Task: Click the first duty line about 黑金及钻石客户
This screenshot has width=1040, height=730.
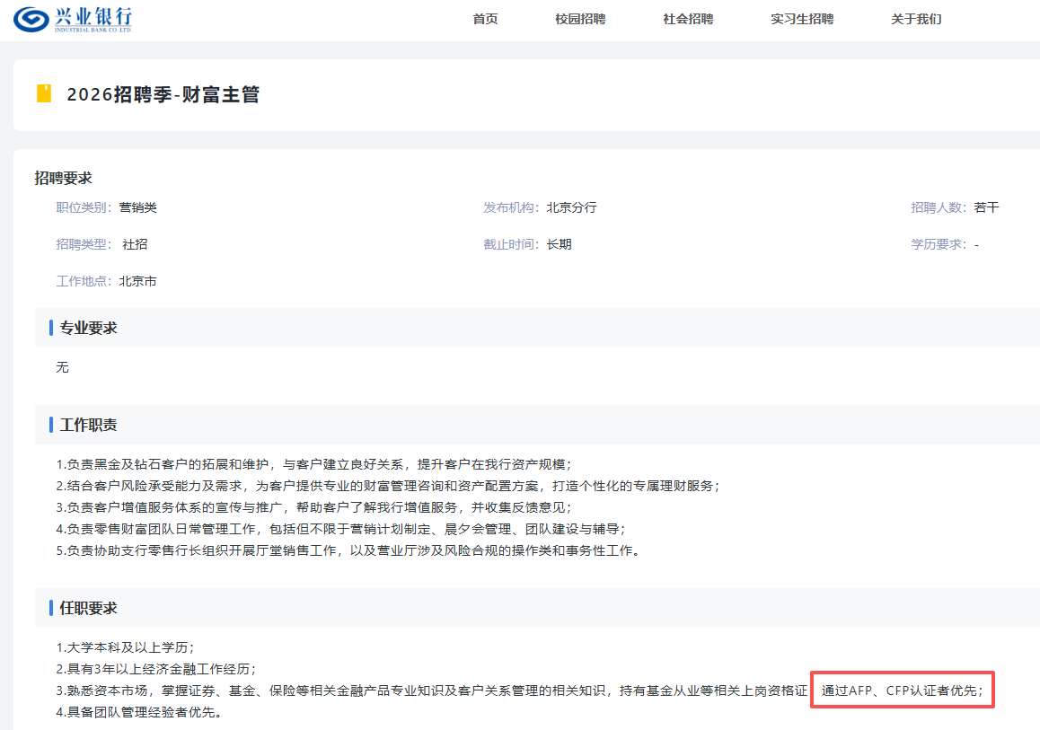Action: (313, 464)
